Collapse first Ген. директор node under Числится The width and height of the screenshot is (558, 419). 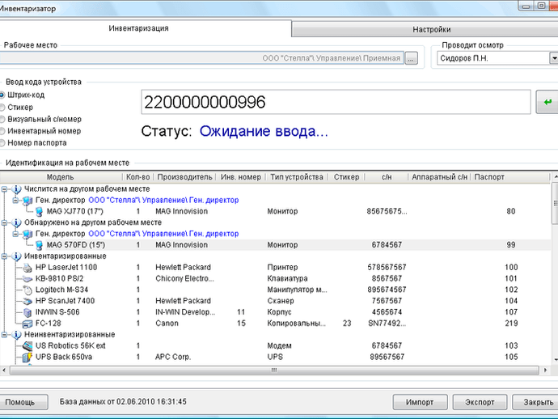click(15, 201)
